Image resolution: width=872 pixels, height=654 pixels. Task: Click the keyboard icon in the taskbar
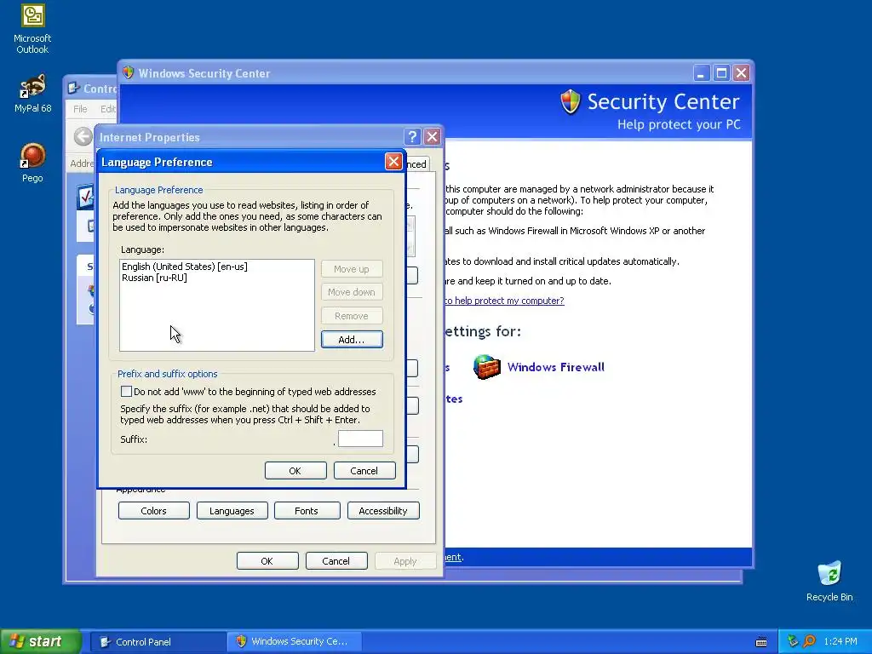tap(761, 642)
